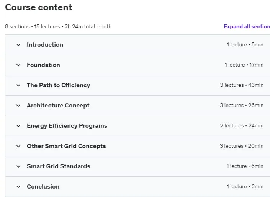The width and height of the screenshot is (270, 197).
Task: Open the Foundation section heading
Action: [x=43, y=65]
